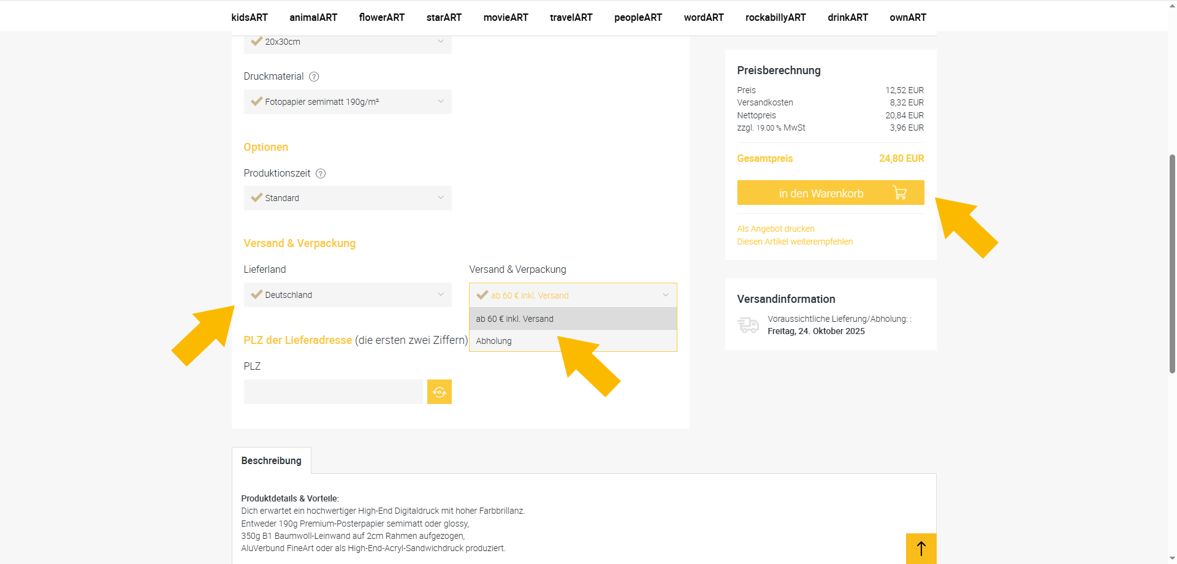Click 'Diesen Artikel weiterempfehlen' link
Screen dimensions: 1177x564
794,242
